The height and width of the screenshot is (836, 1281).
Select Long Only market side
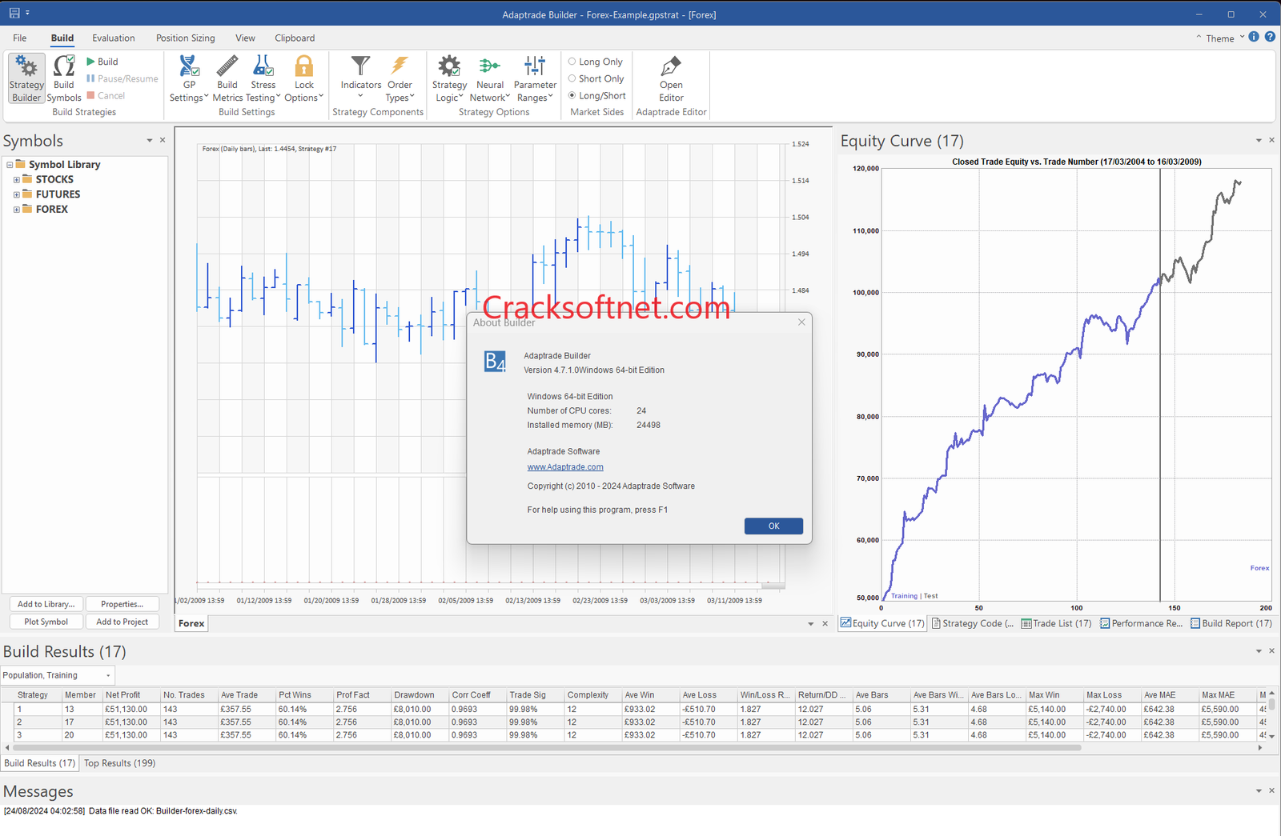point(595,62)
